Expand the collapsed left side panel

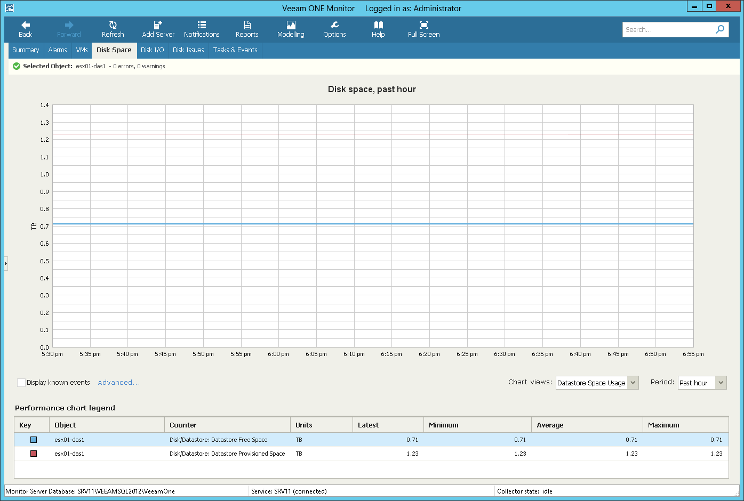click(6, 263)
